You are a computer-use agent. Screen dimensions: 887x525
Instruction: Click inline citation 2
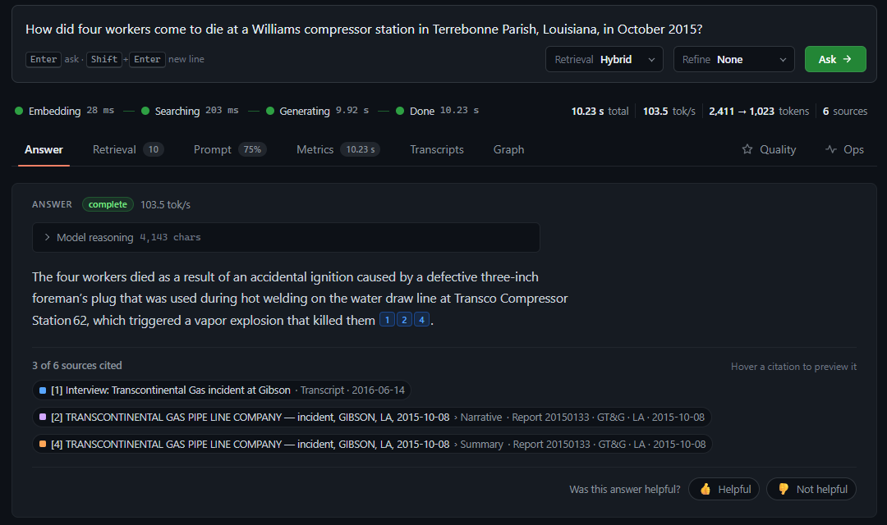coord(404,320)
